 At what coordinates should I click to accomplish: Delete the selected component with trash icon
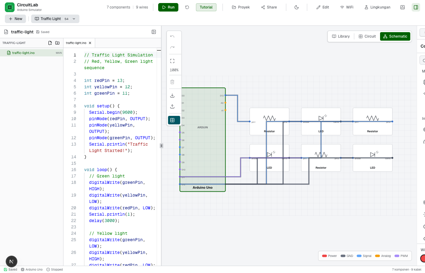coord(172,82)
